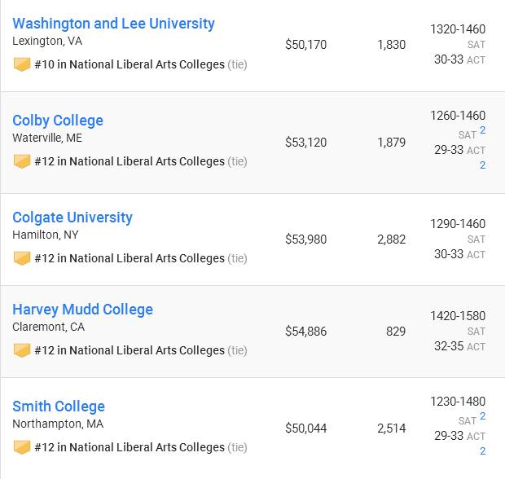Click the ranking badge icon under Colby College
The width and height of the screenshot is (505, 479).
click(x=22, y=161)
